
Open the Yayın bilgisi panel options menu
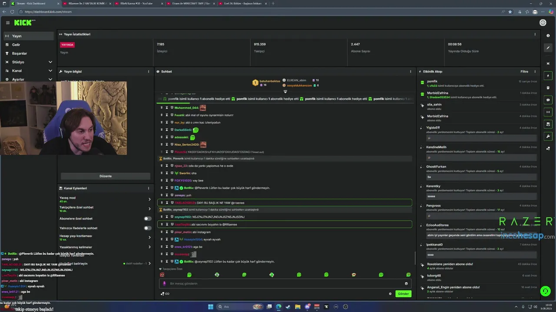click(149, 71)
